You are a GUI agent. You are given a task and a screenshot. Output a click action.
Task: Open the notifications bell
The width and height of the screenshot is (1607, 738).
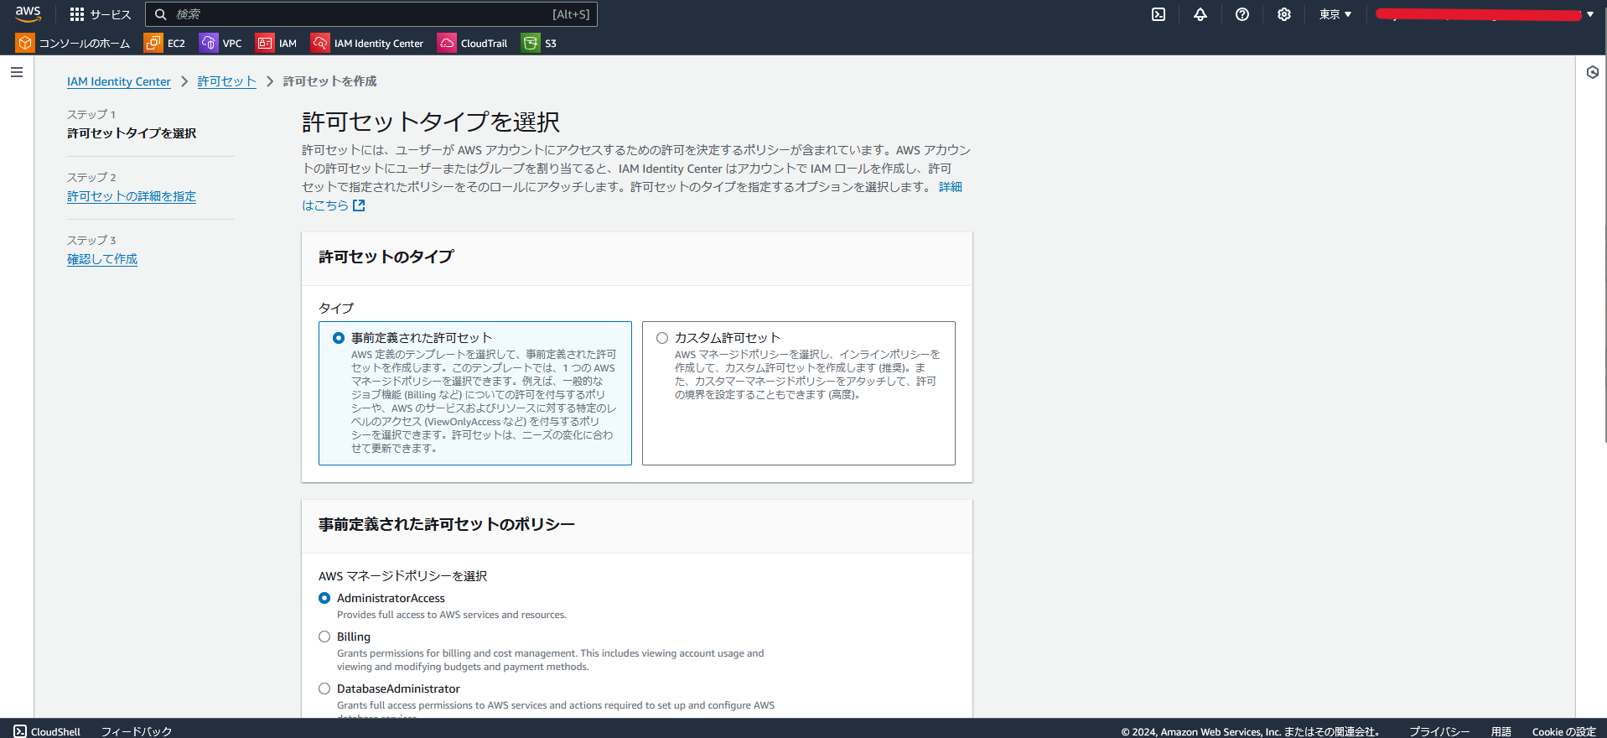1200,14
